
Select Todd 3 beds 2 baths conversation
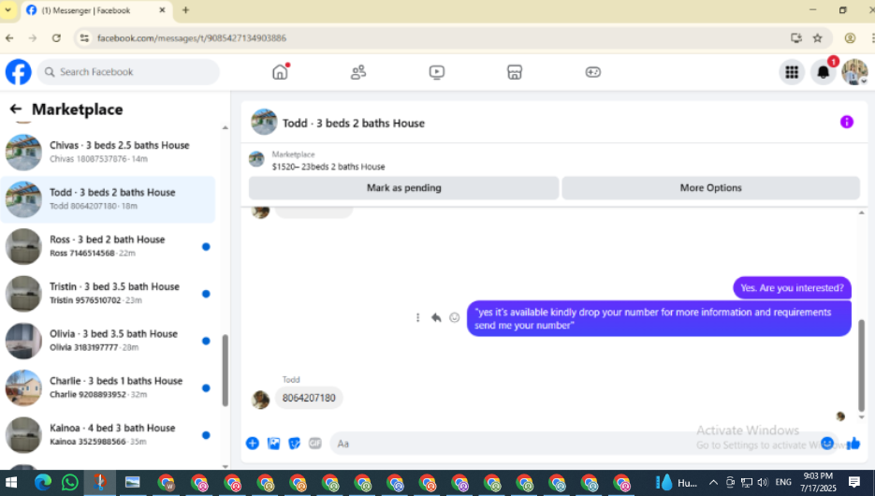[x=108, y=199]
